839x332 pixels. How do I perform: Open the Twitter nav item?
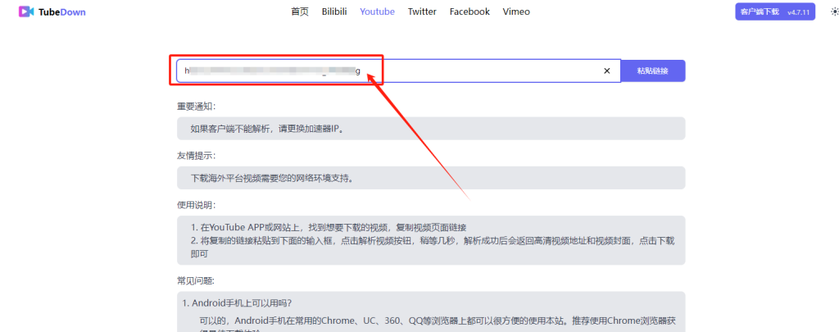[422, 11]
